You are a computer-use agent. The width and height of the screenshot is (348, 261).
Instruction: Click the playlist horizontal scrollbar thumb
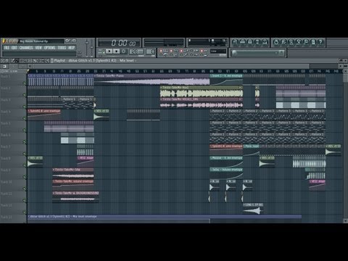pyautogui.click(x=171, y=66)
